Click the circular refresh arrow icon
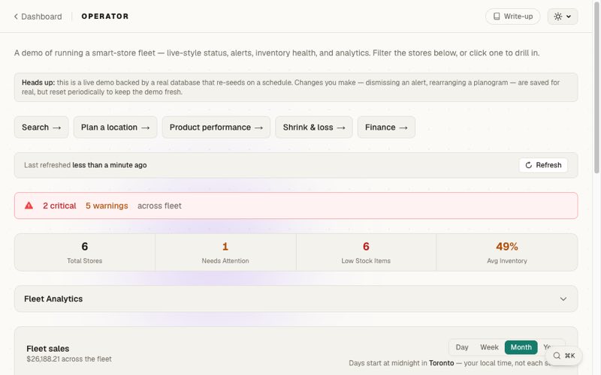Screen dimensions: 601x375 pyautogui.click(x=529, y=165)
